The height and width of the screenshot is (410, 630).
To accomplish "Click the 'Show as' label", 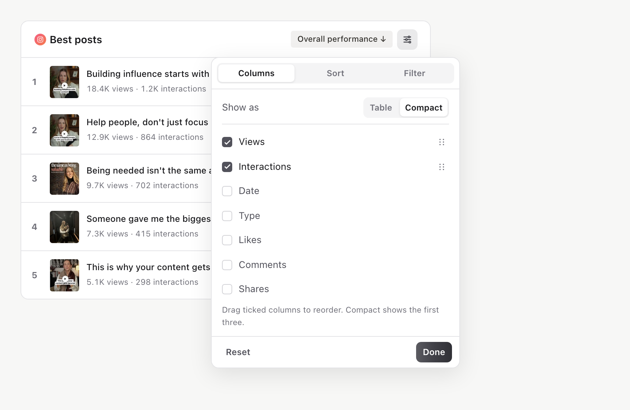I will tap(240, 108).
